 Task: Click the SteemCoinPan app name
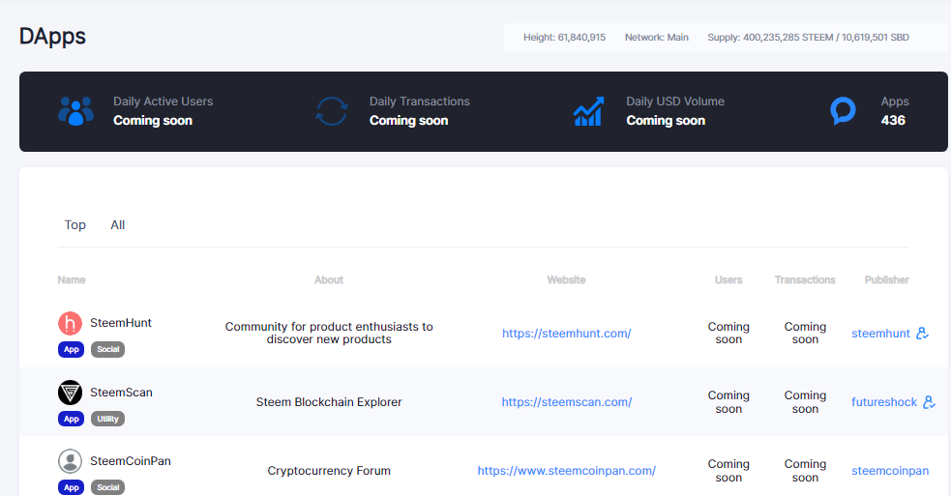131,461
